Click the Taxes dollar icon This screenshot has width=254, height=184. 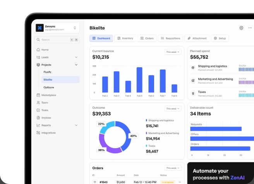point(193,94)
